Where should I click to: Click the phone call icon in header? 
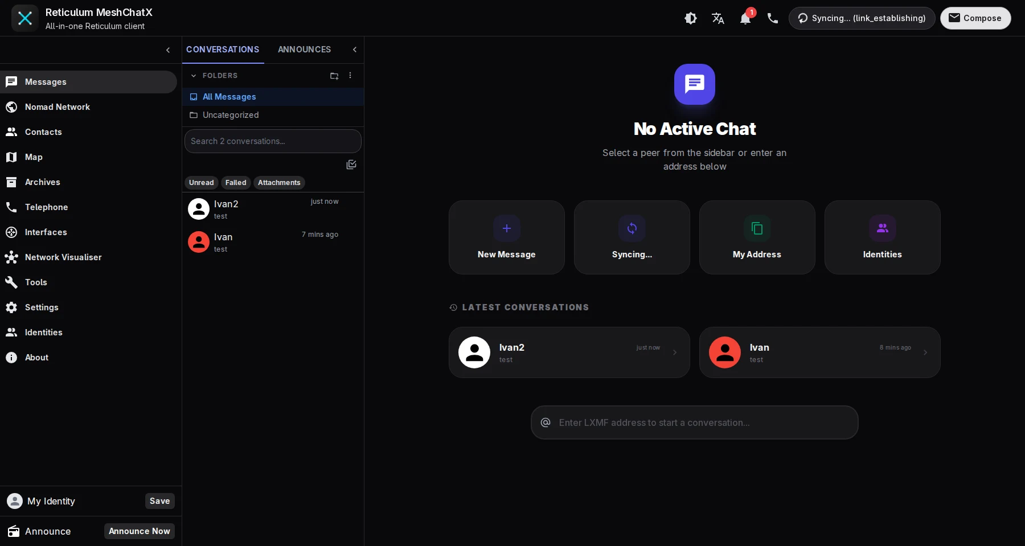[x=772, y=18]
